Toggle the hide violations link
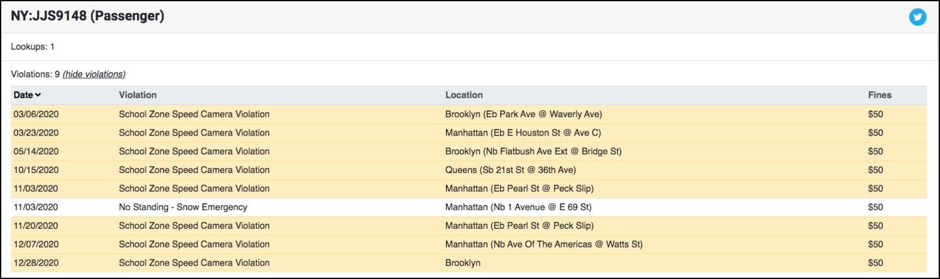The height and width of the screenshot is (279, 940). click(94, 74)
